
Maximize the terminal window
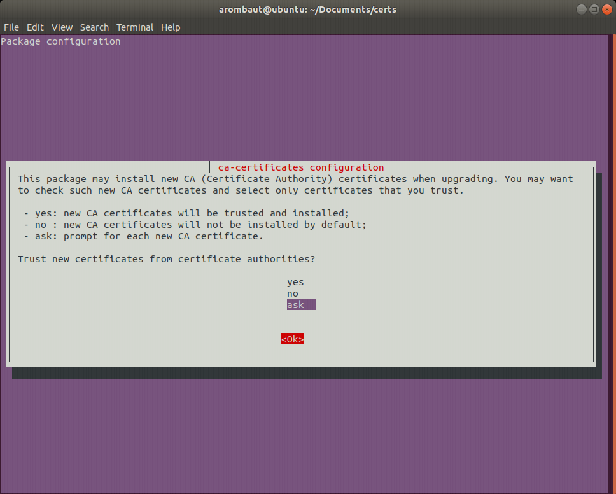tap(594, 10)
